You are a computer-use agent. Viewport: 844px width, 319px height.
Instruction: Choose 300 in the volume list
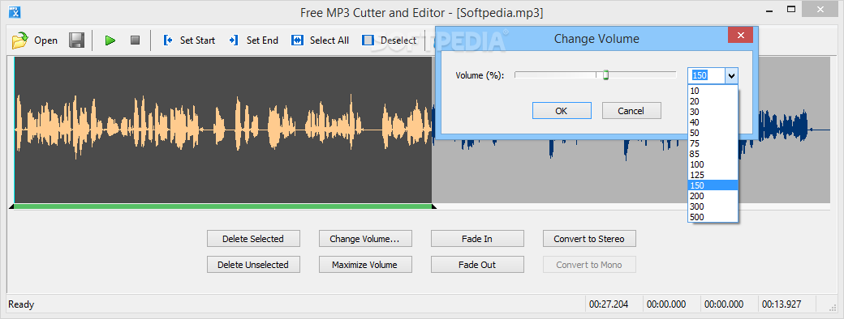coord(713,206)
